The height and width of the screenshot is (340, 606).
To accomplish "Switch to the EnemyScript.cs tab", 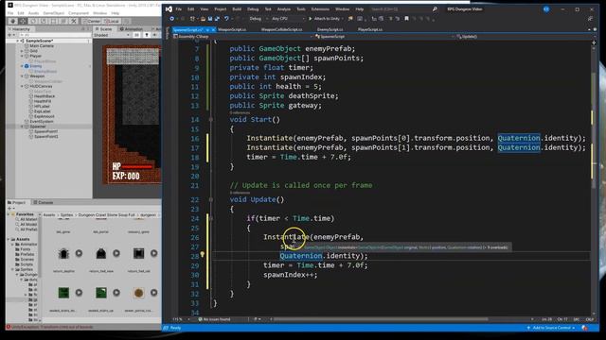I will (x=330, y=29).
